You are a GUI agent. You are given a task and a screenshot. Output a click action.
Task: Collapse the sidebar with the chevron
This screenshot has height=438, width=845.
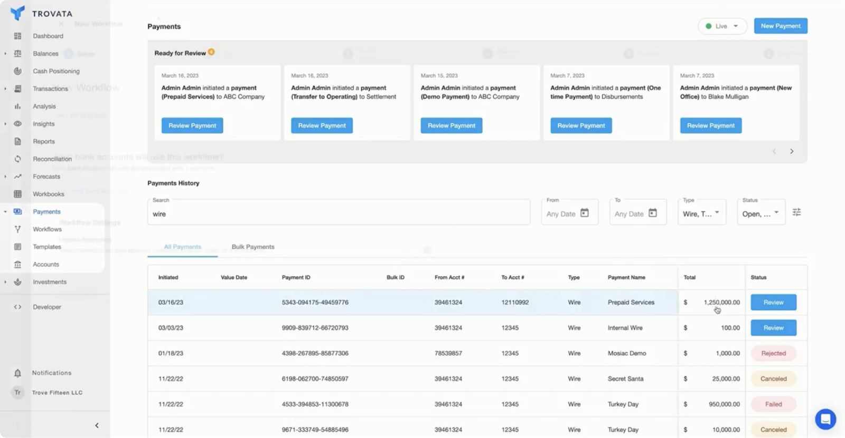coord(97,425)
